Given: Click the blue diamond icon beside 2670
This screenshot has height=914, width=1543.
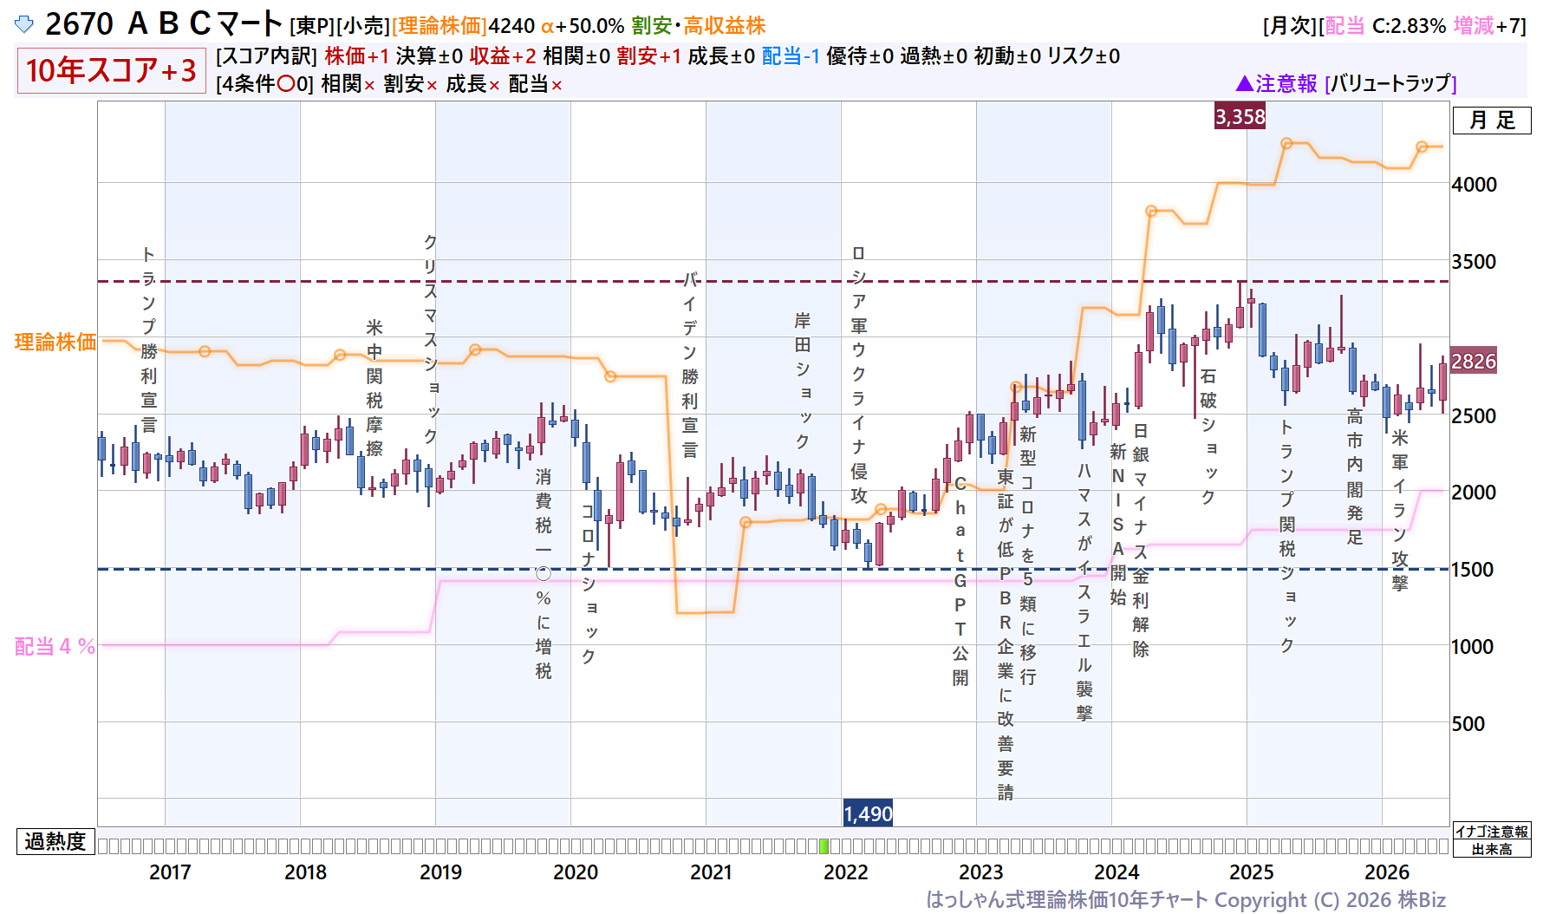Looking at the screenshot, I should [x=24, y=24].
